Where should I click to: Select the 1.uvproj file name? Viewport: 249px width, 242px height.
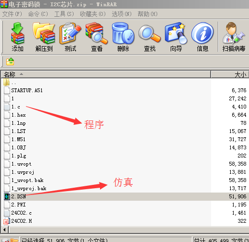[x=23, y=172]
